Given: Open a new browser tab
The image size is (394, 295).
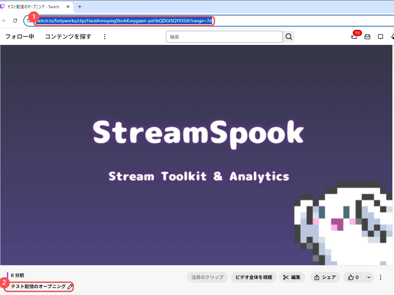Looking at the screenshot, I should pyautogui.click(x=79, y=7).
